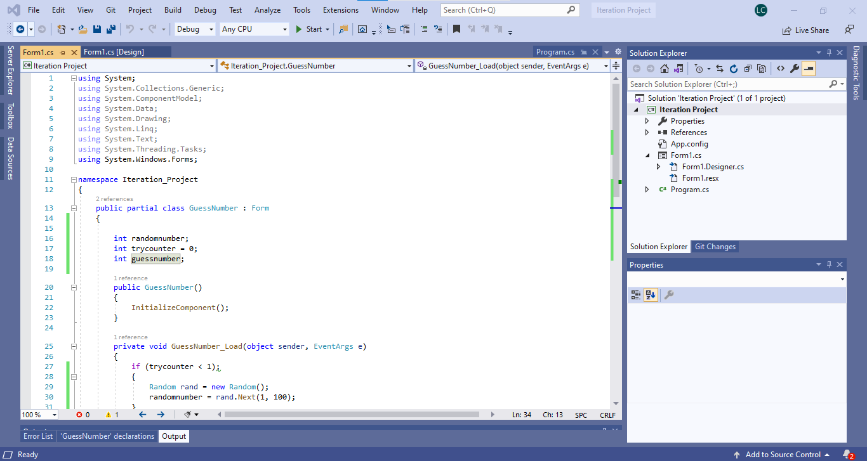Switch to the Form1.cs [Design] tab

(114, 52)
